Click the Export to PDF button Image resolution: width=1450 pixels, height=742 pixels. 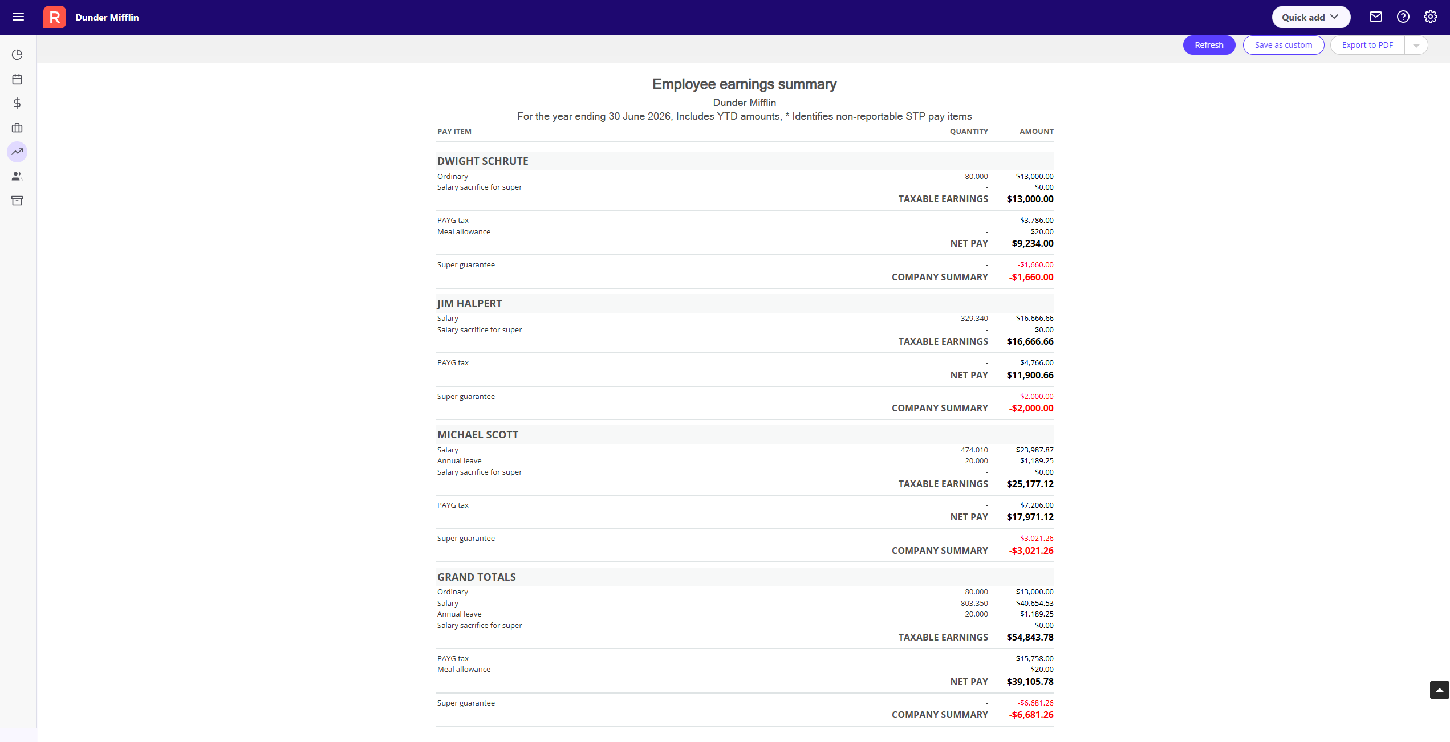1367,45
